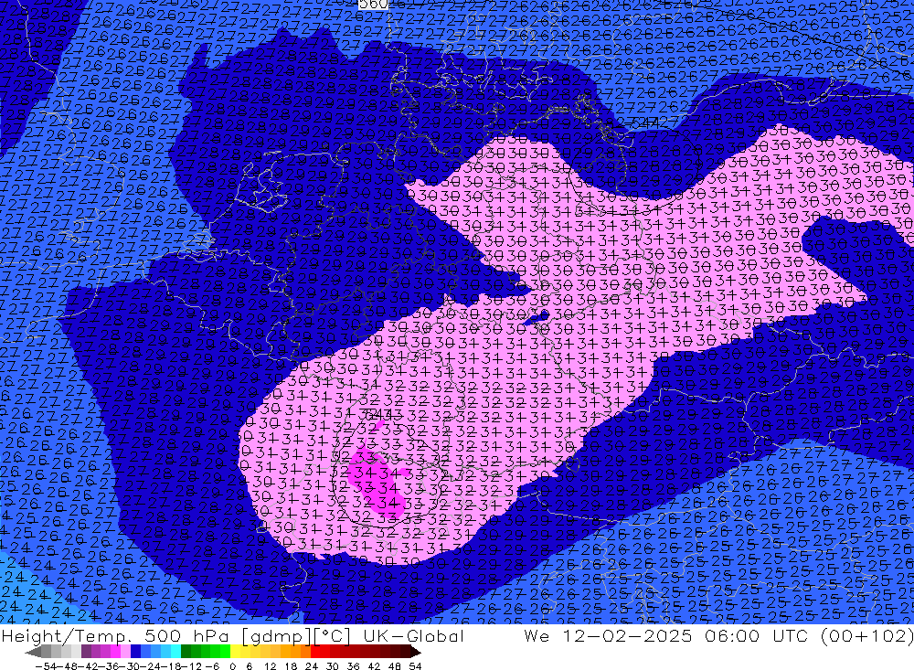Click the gray left arrow of color legend
Viewport: 914px width, 670px height.
pyautogui.click(x=33, y=653)
